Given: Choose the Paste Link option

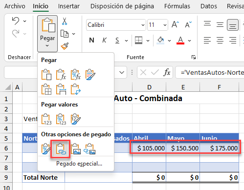Looking at the screenshot, I should [61, 149].
